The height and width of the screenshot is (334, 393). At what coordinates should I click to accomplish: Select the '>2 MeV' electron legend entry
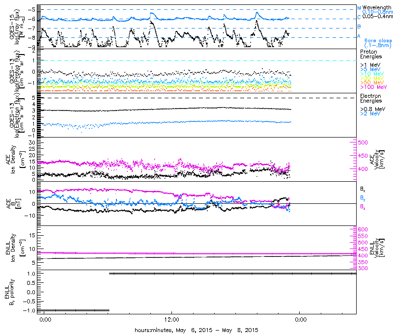coord(370,113)
